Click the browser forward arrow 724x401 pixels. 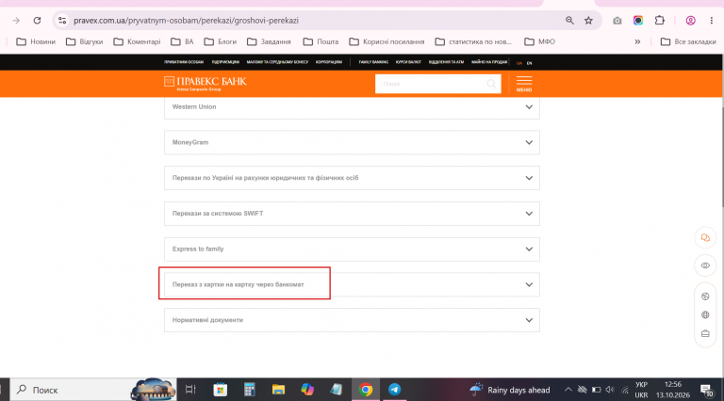(x=16, y=21)
